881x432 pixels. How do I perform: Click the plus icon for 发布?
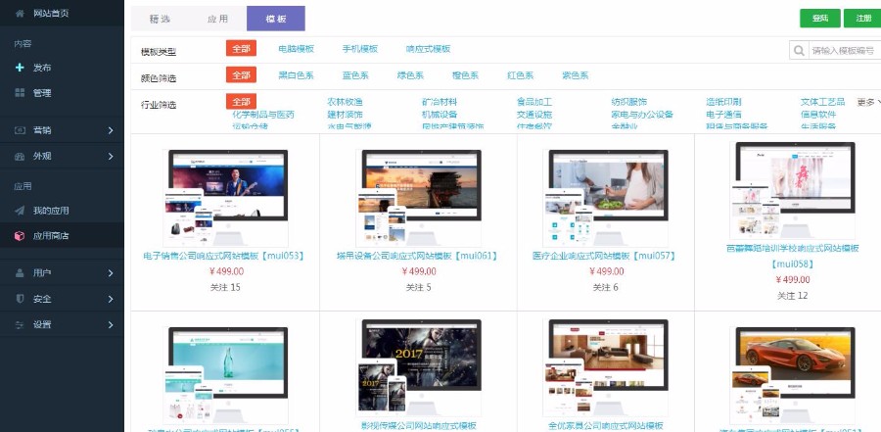[20, 67]
